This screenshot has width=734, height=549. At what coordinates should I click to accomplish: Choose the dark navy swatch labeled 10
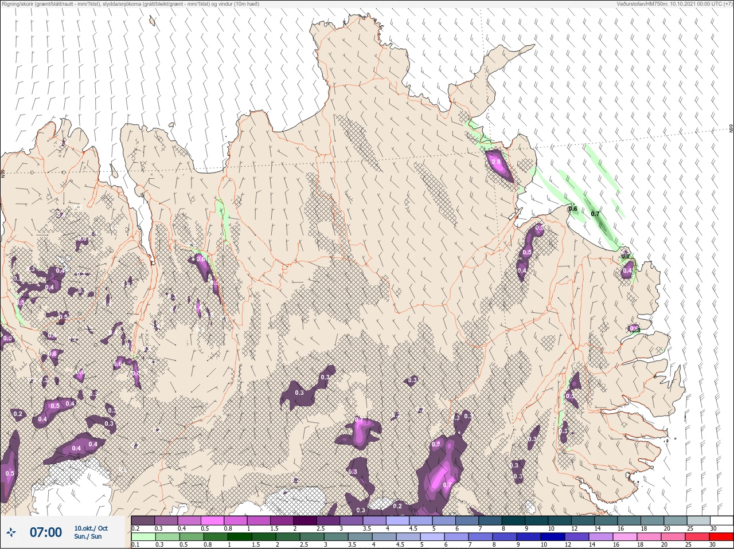553,537
